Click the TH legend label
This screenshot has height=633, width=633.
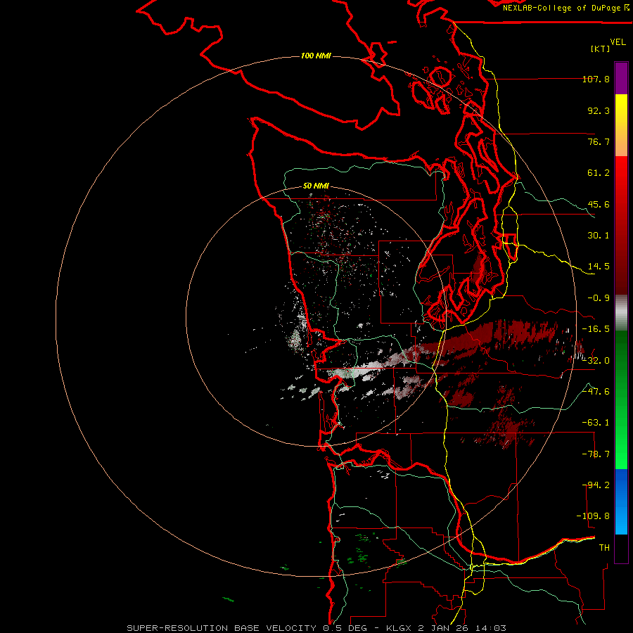[x=604, y=548]
